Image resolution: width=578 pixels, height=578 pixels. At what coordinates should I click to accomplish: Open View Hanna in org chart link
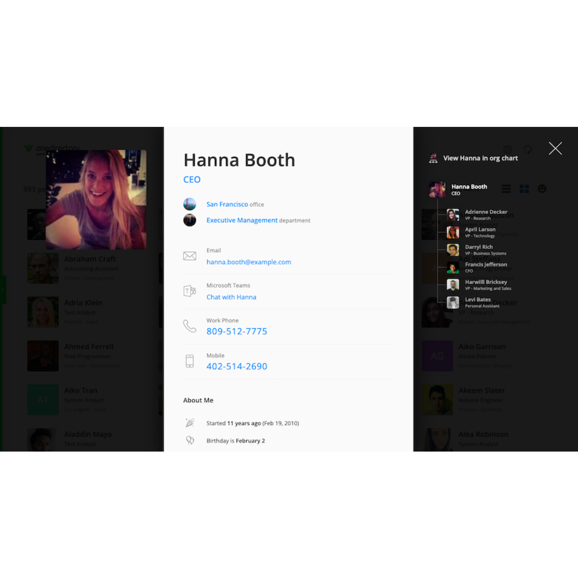pyautogui.click(x=480, y=158)
